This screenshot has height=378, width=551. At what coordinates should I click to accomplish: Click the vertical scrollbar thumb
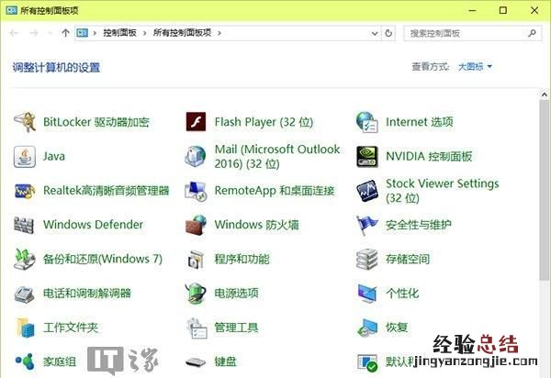tap(544, 190)
